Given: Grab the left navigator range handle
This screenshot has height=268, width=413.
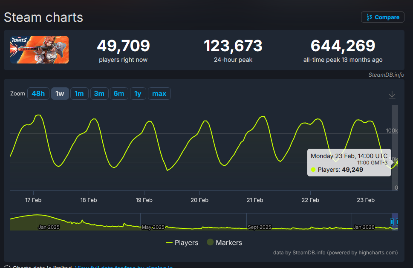Looking at the screenshot, I should (392, 222).
